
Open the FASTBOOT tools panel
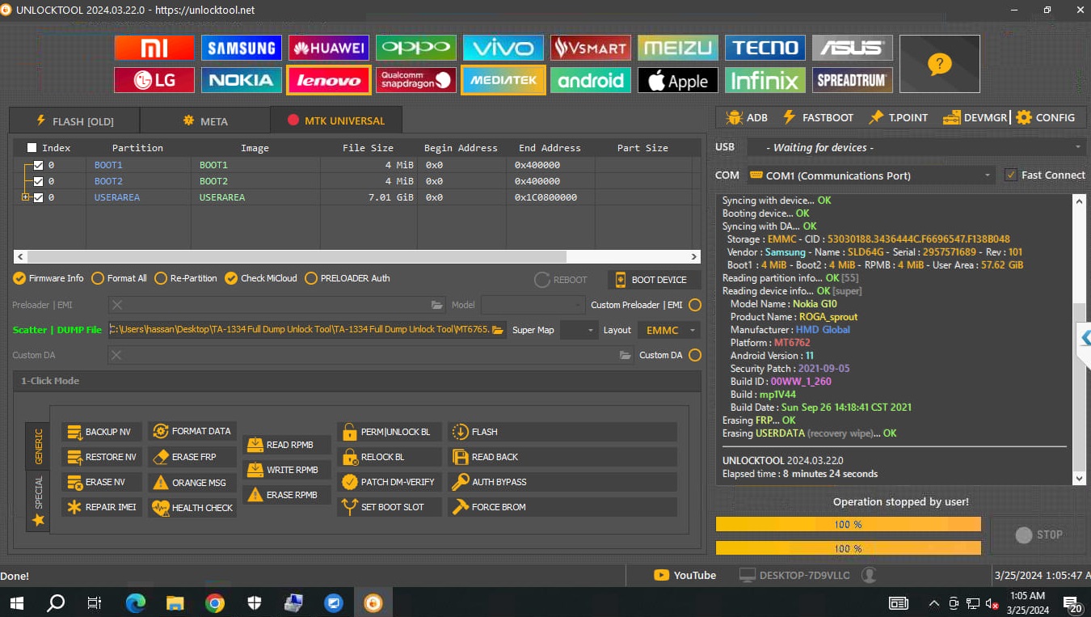(817, 117)
